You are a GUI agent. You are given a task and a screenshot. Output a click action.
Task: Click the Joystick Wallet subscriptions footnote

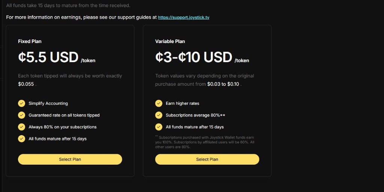[205, 142]
